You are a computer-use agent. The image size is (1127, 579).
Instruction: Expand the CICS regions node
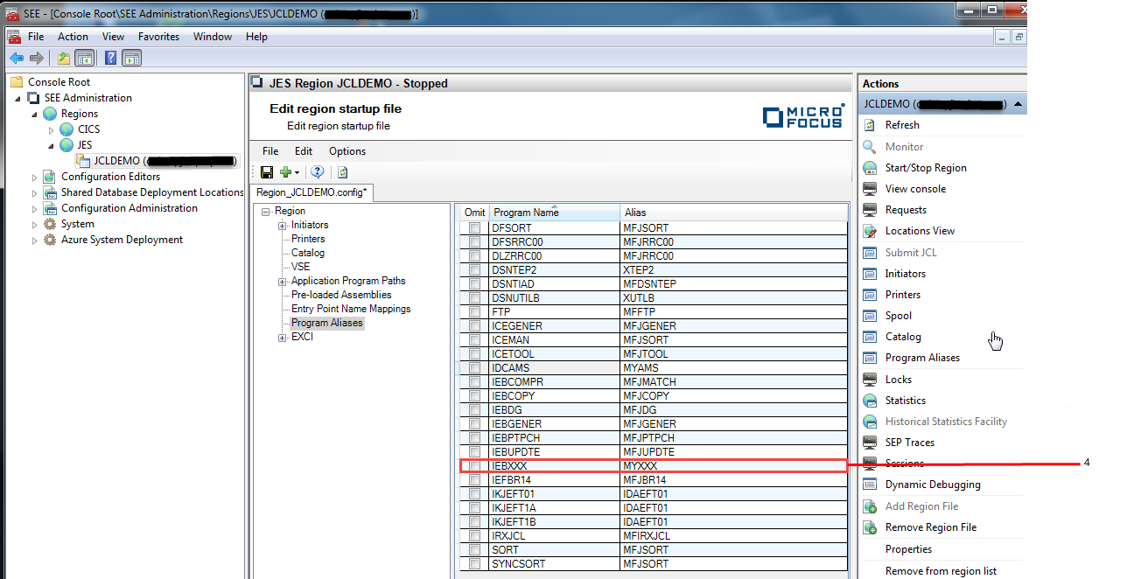(51, 129)
